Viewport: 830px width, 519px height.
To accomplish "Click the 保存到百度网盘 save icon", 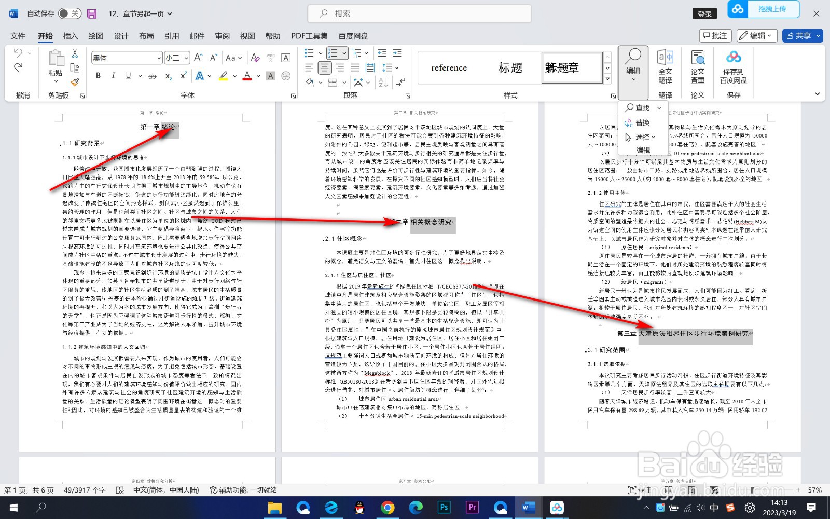I will [x=734, y=67].
